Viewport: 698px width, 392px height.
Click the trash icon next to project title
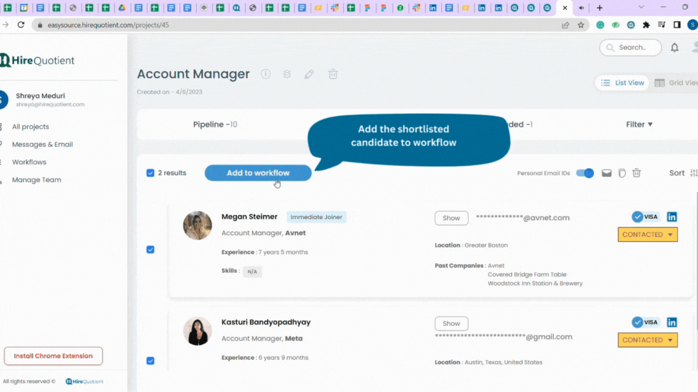333,74
